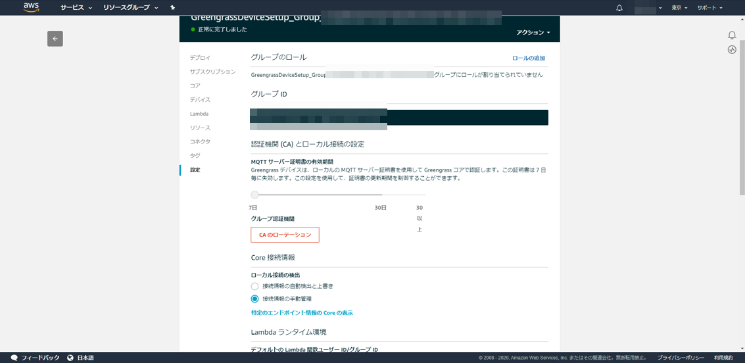Expand the リソースグループ dropdown
This screenshot has height=363, width=745.
131,8
